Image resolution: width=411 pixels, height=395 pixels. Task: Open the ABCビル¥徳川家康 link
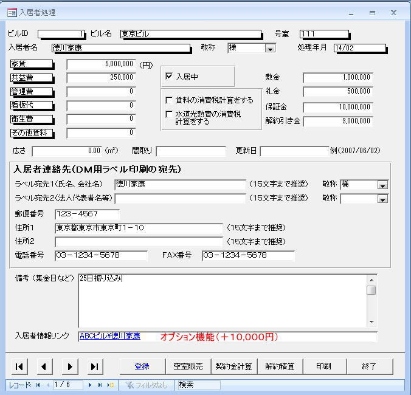[x=110, y=336]
